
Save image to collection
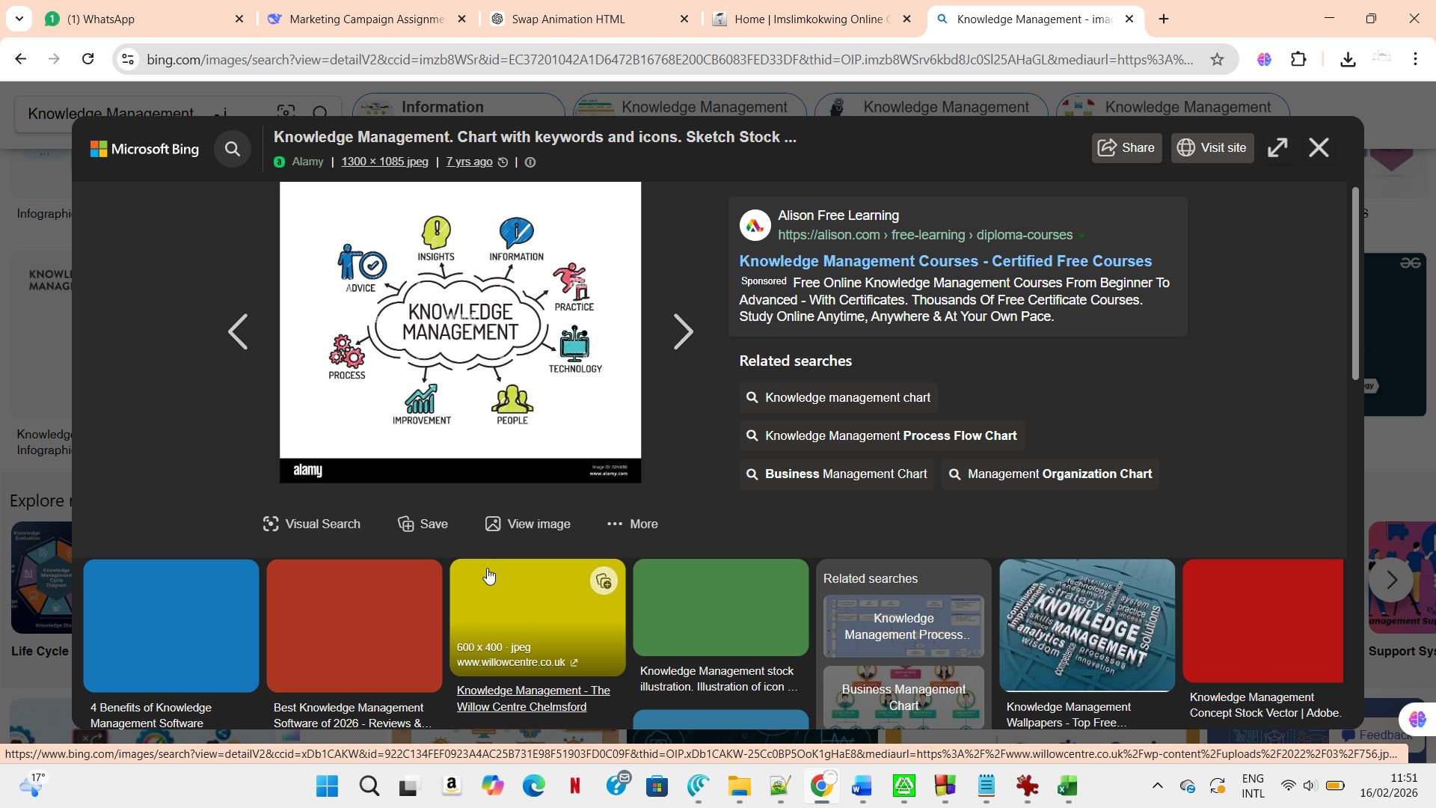423,524
